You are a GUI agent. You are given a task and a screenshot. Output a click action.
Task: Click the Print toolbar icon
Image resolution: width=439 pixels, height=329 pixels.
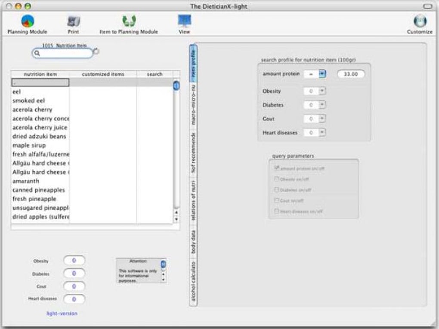[73, 21]
